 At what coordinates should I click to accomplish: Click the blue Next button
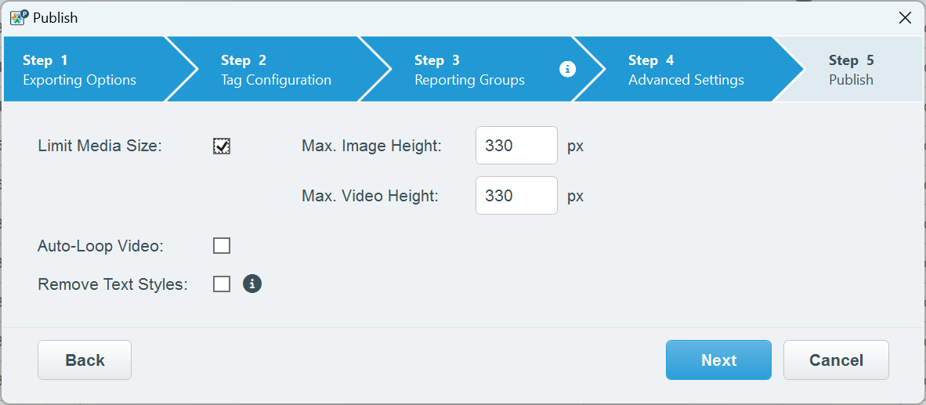(718, 360)
